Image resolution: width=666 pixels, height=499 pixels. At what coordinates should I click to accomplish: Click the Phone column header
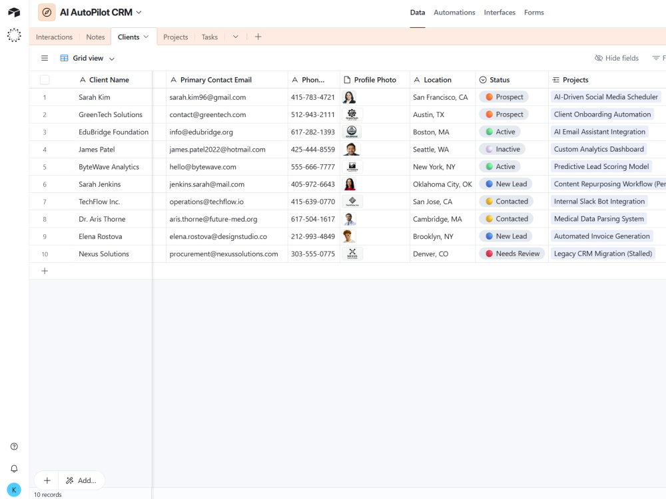click(314, 80)
